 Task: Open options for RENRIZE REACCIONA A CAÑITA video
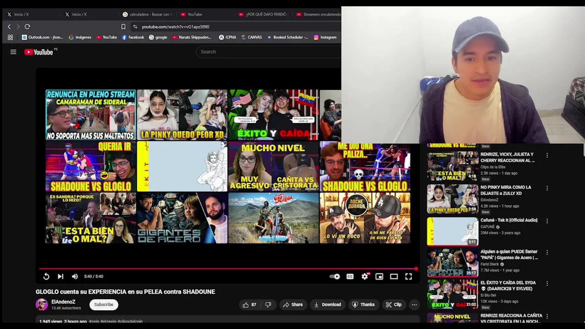547,317
